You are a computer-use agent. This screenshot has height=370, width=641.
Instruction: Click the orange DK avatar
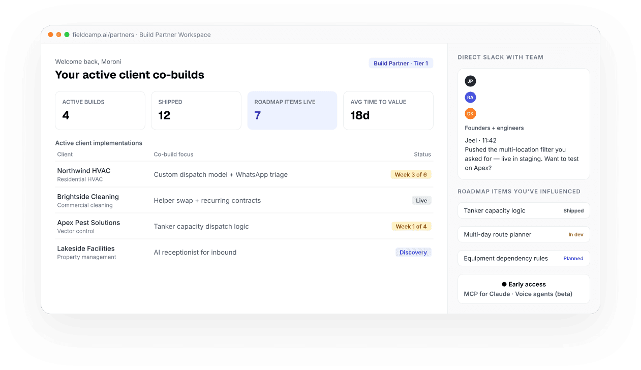click(470, 114)
